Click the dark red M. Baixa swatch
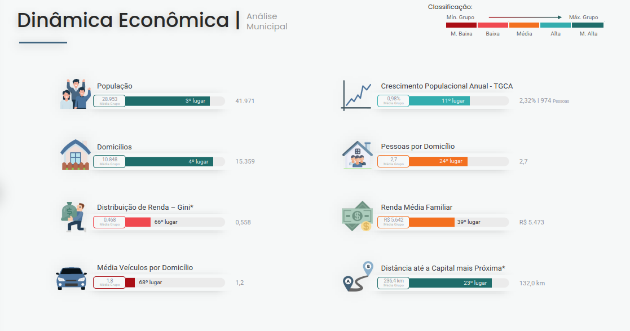630x331 pixels. tap(461, 25)
